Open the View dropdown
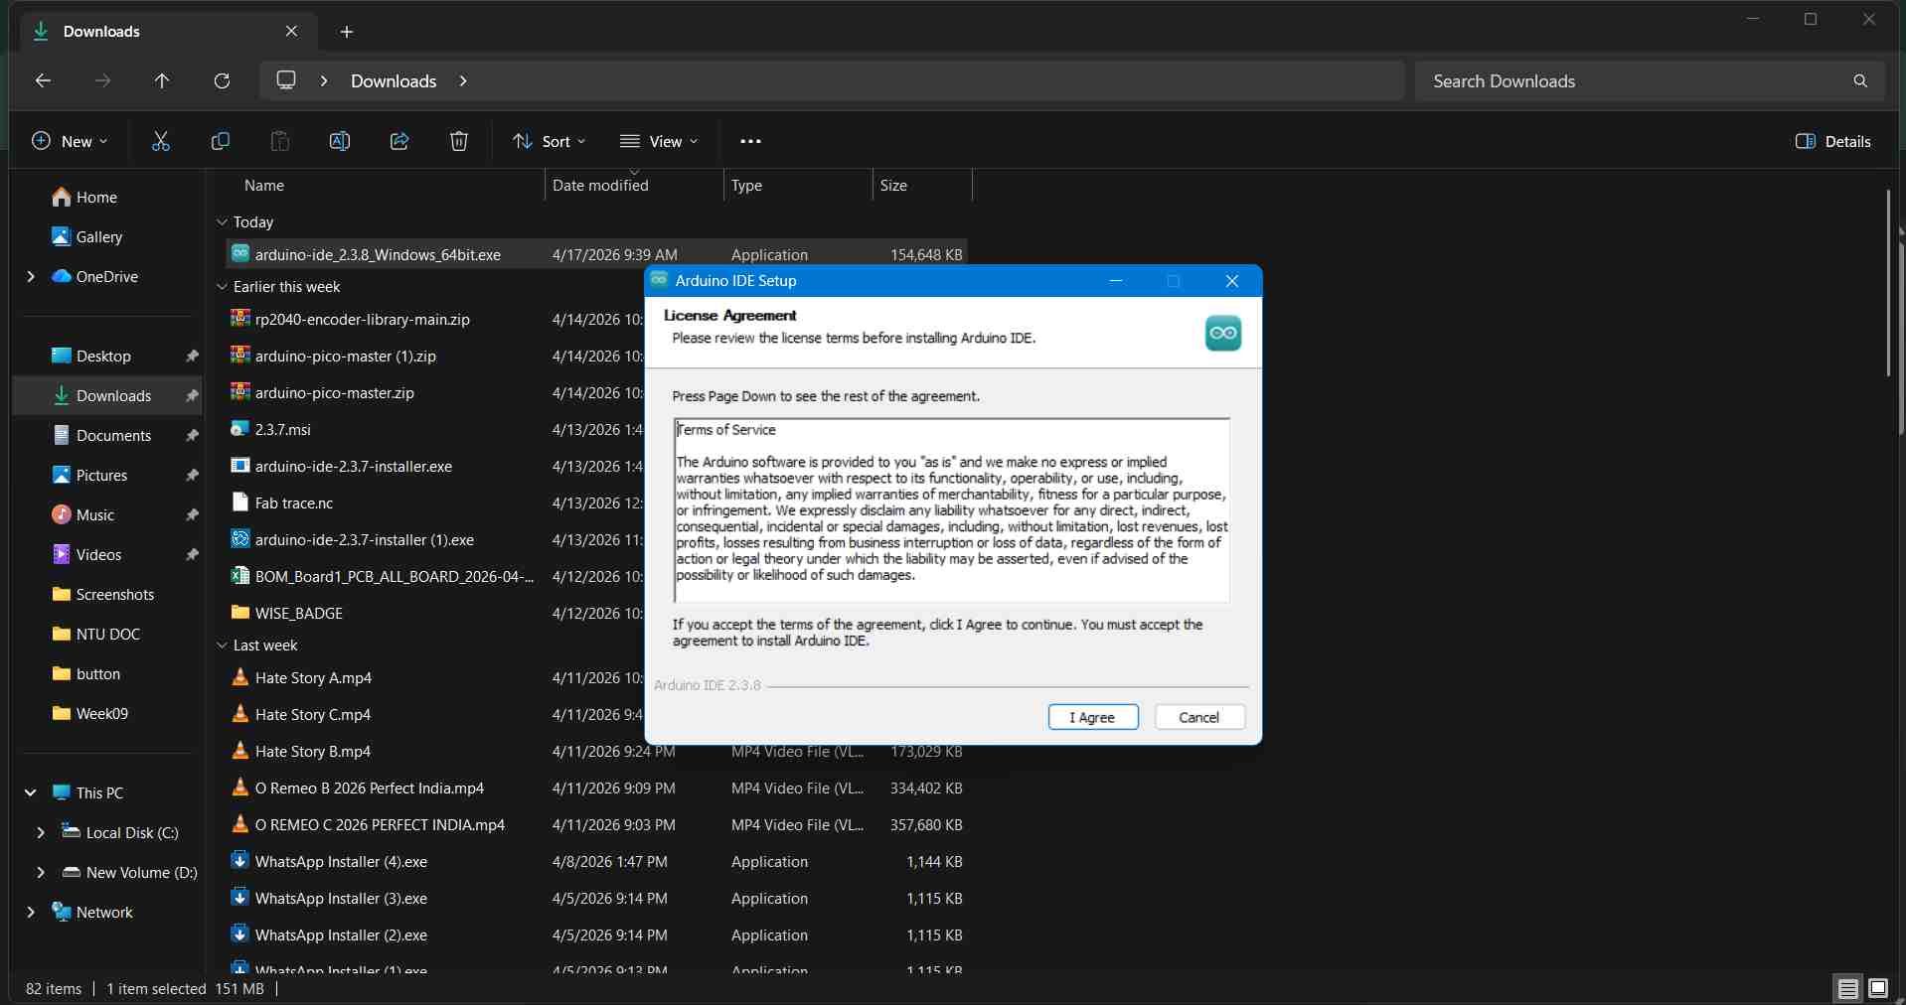This screenshot has width=1906, height=1005. [x=659, y=141]
